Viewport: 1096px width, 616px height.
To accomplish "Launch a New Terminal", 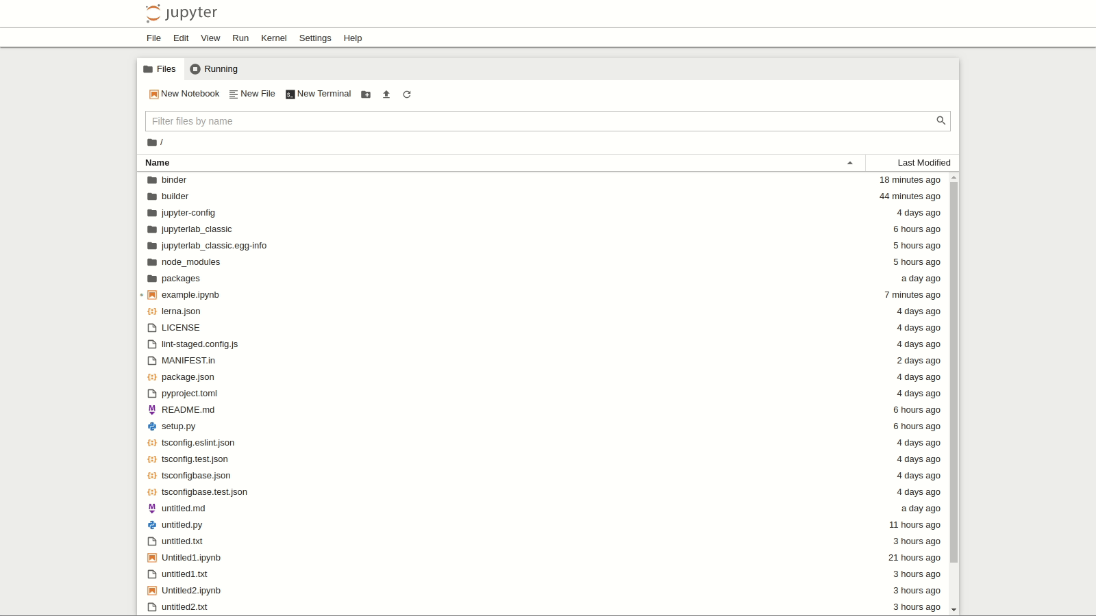I will click(x=319, y=94).
